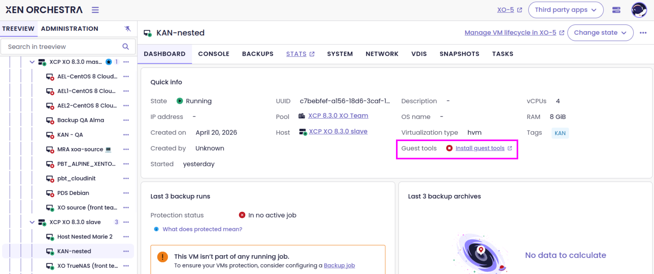Select the Treeview sidebar tab
Screen dimensions: 654x274
coord(18,29)
